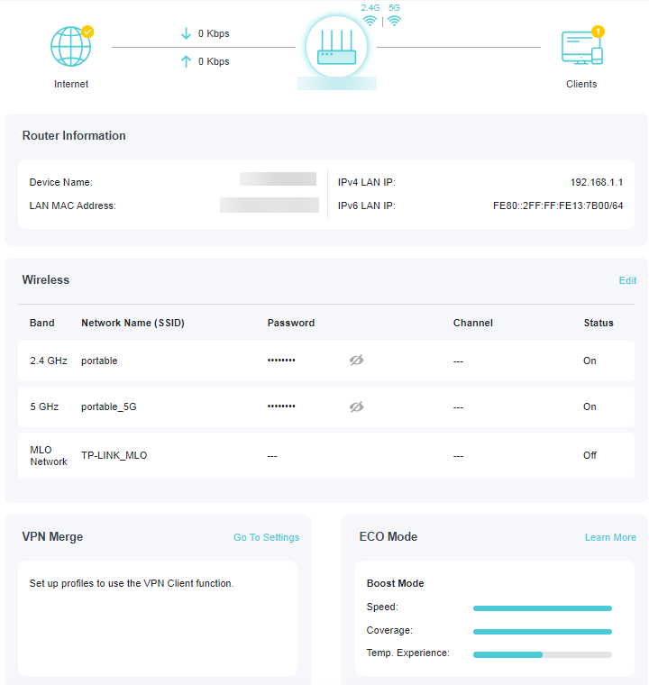Image resolution: width=649 pixels, height=685 pixels.
Task: Open the Internet globe icon
Action: point(71,46)
